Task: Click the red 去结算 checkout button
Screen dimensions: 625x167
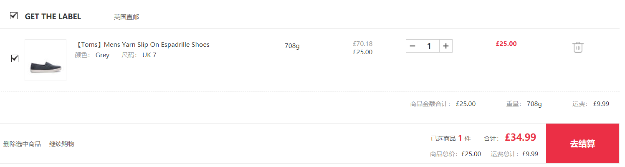Action: pos(582,144)
